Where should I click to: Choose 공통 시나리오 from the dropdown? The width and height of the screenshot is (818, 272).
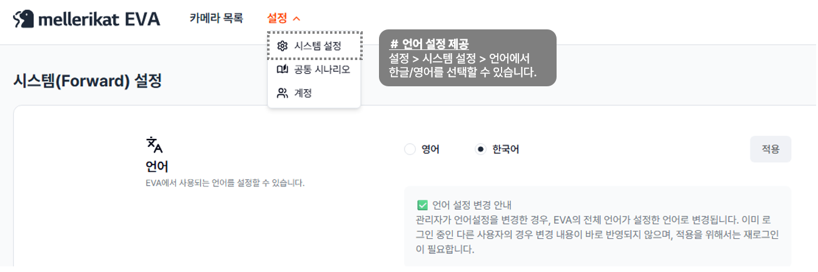322,69
